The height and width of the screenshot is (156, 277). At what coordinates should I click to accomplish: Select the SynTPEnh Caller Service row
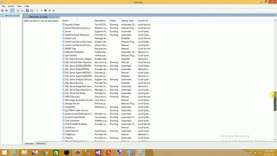[x=106, y=110]
